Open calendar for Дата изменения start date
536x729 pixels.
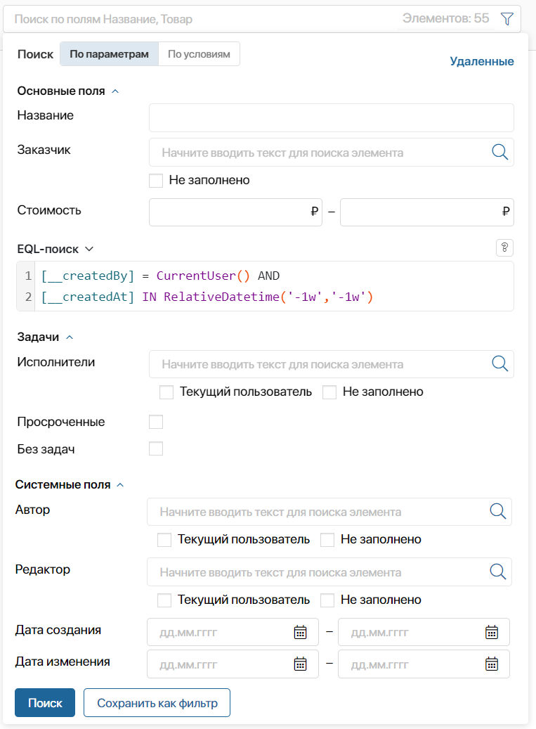click(301, 664)
